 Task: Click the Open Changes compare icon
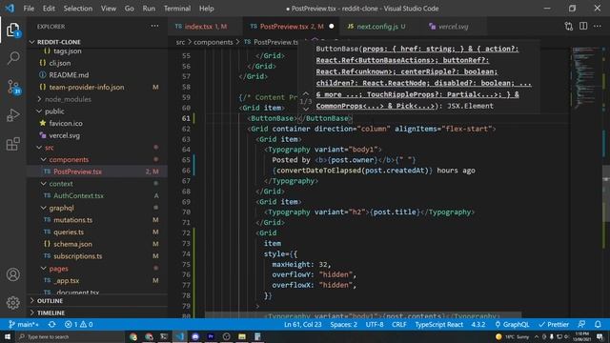point(568,26)
